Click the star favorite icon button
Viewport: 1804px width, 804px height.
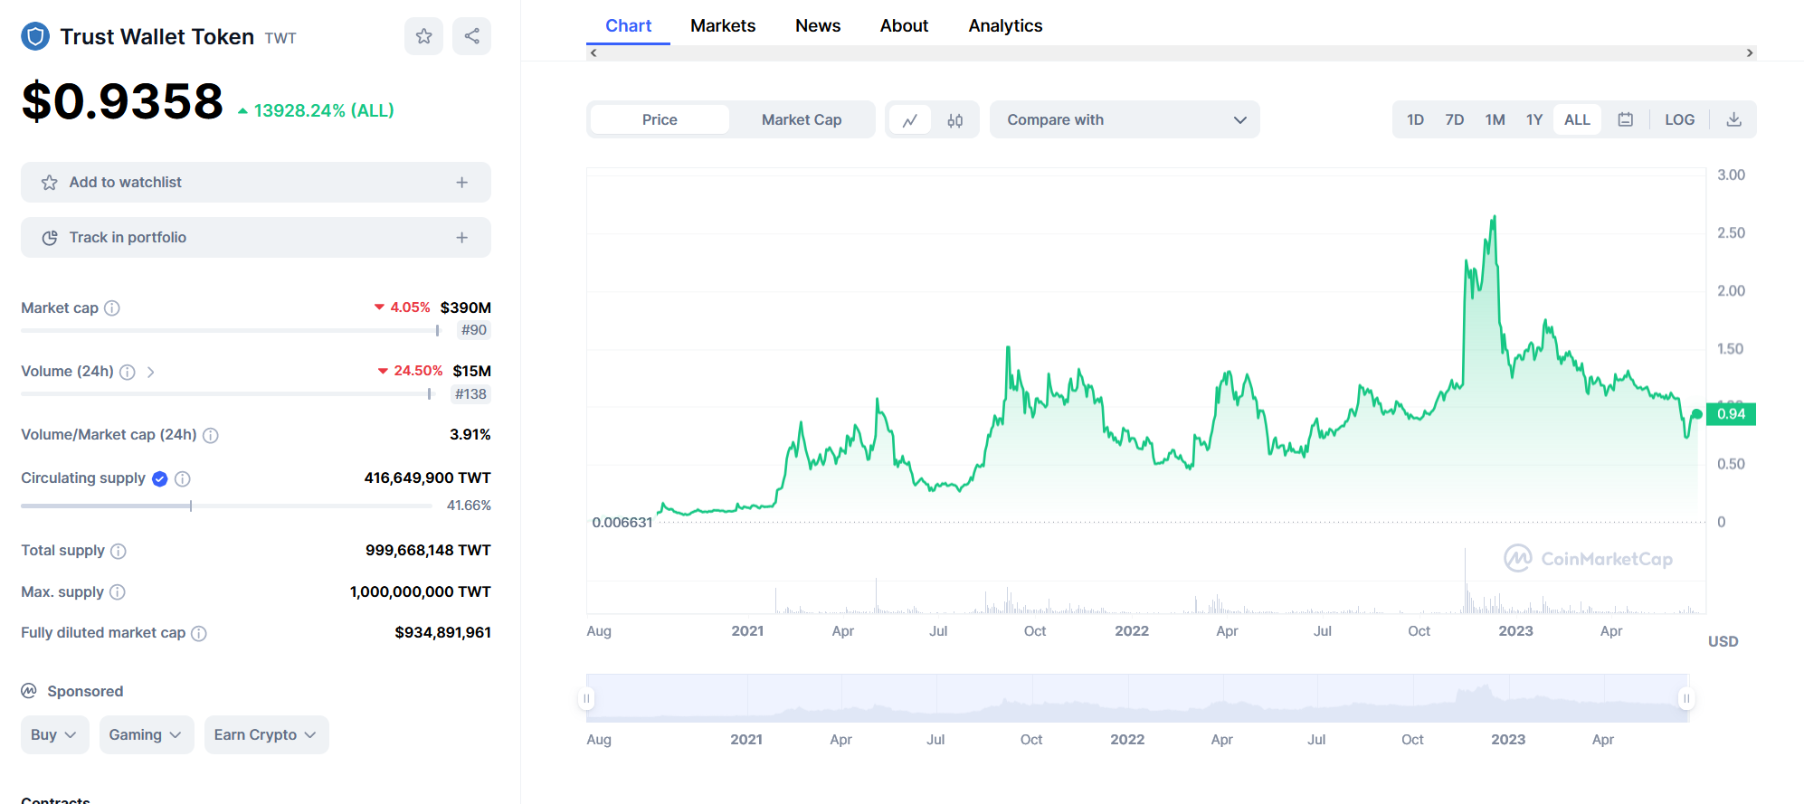point(423,36)
